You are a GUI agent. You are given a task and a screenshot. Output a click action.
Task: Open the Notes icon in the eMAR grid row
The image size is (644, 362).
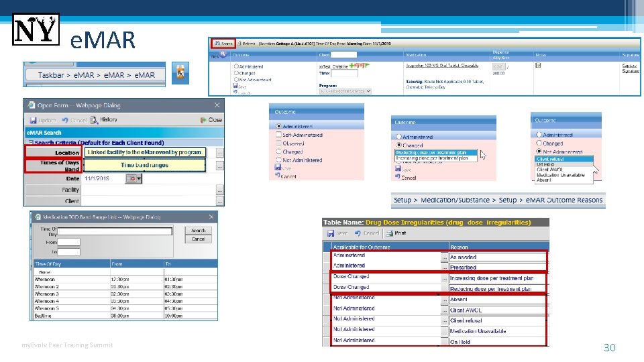click(538, 65)
